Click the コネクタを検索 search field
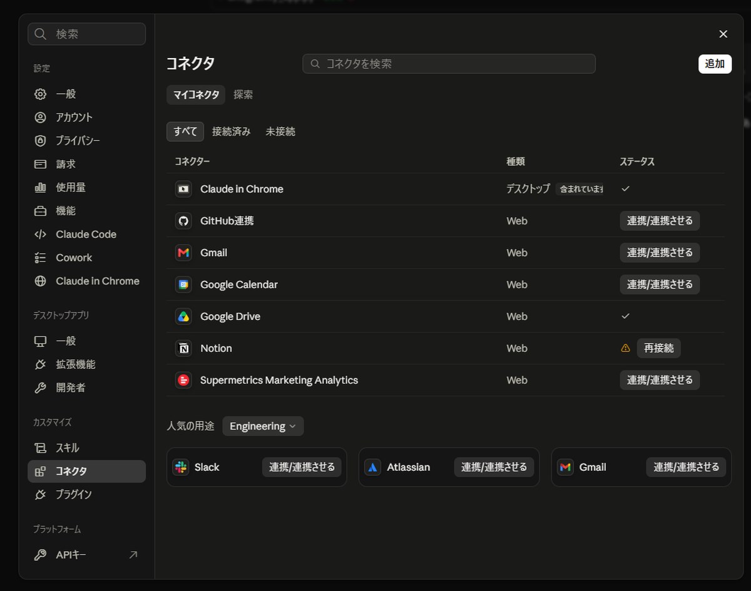The height and width of the screenshot is (591, 751). point(449,64)
